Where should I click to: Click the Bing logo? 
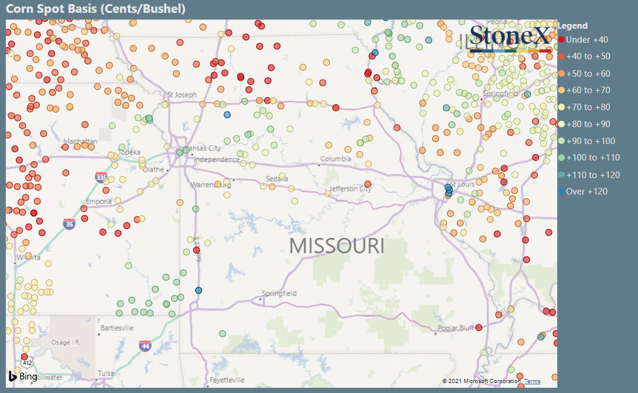23,377
